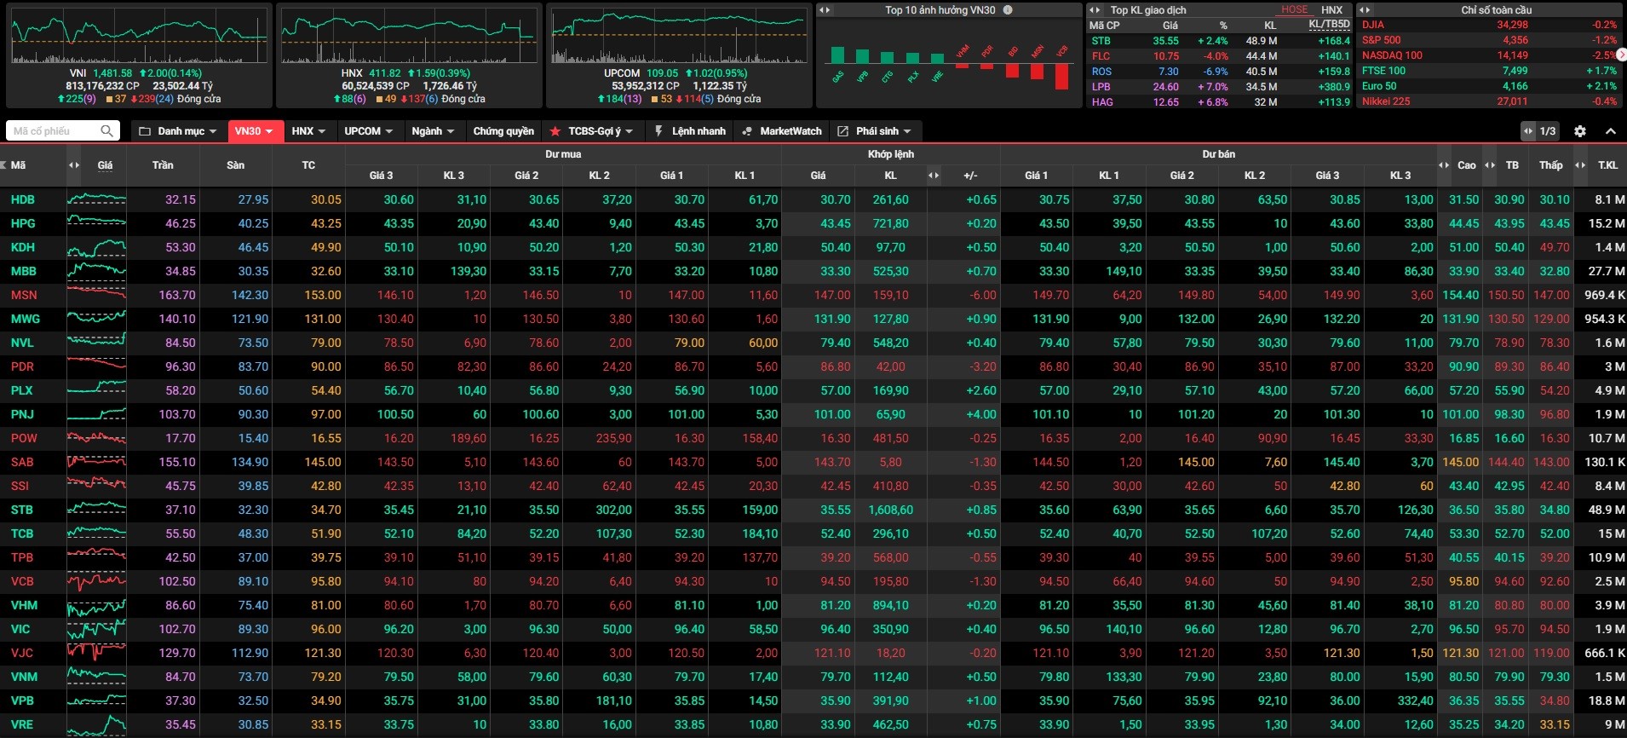Image resolution: width=1627 pixels, height=738 pixels.
Task: Click the Lệnh nhanh lightning icon
Action: [x=658, y=131]
